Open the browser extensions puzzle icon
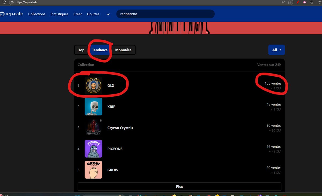322x196 pixels. pyautogui.click(x=312, y=2)
